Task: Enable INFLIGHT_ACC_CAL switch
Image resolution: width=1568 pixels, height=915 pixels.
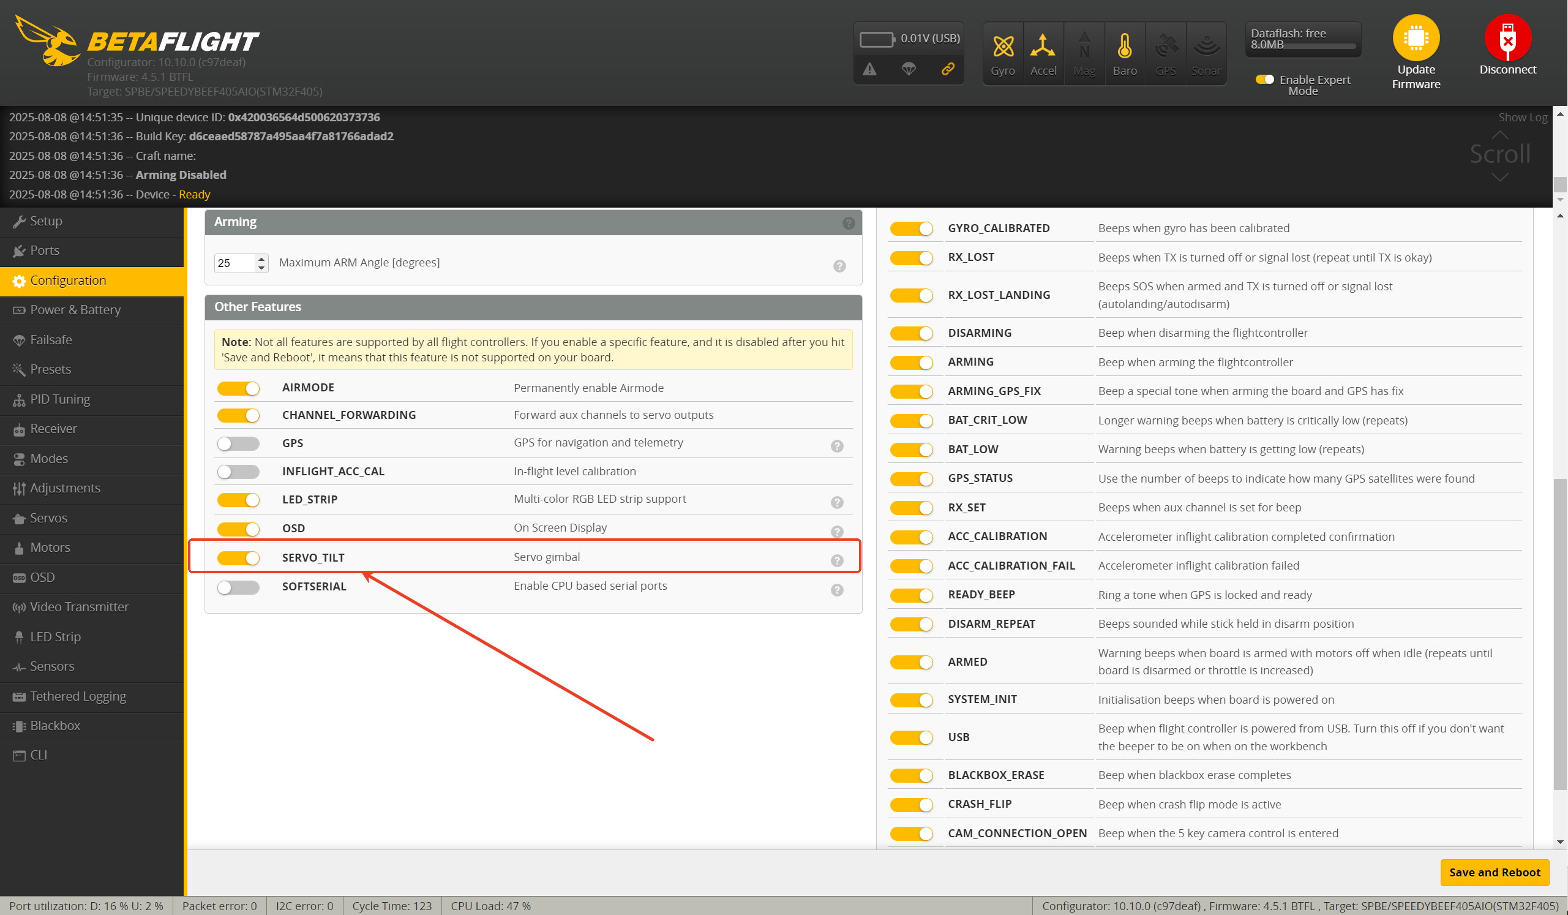Action: coord(238,472)
